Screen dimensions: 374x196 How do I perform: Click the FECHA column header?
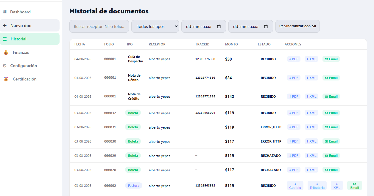[x=80, y=44]
